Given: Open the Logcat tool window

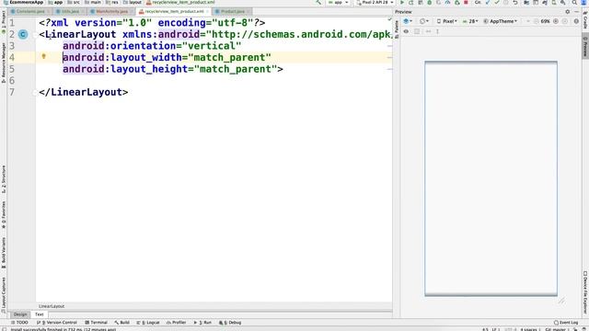Looking at the screenshot, I should click(148, 323).
